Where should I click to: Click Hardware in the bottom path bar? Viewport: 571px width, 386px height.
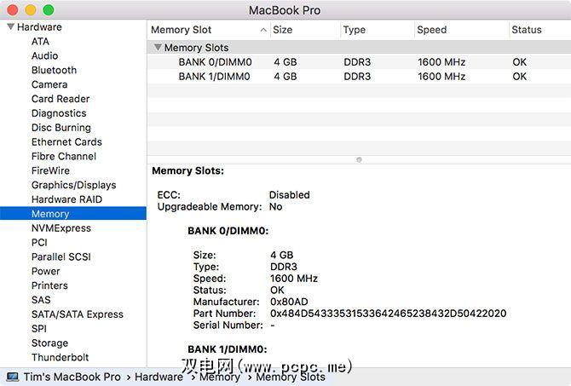click(x=159, y=377)
